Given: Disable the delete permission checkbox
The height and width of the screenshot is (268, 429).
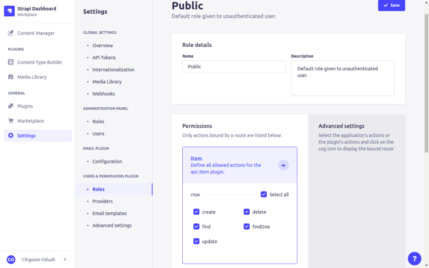Looking at the screenshot, I should (247, 212).
